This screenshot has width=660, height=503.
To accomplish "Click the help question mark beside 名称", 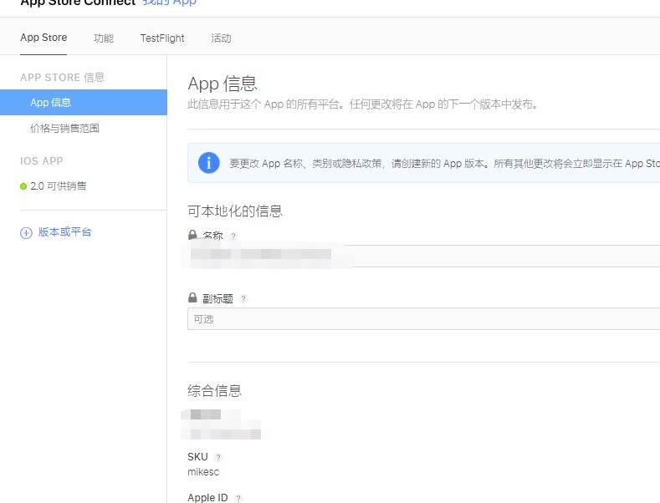I will click(233, 236).
